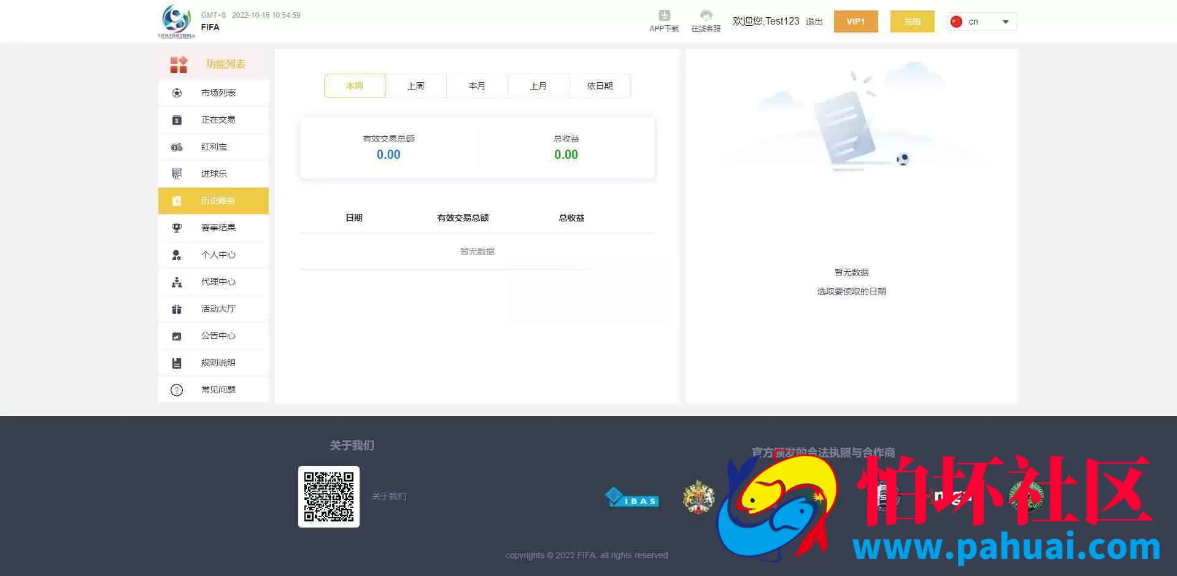Screen dimensions: 1177x576
Task: Click the 有效交易总额 column header
Action: pyautogui.click(x=463, y=218)
